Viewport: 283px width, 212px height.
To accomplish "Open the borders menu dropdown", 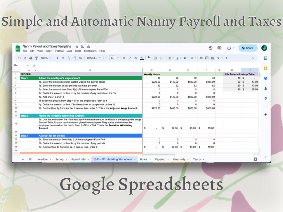I will click(155, 58).
